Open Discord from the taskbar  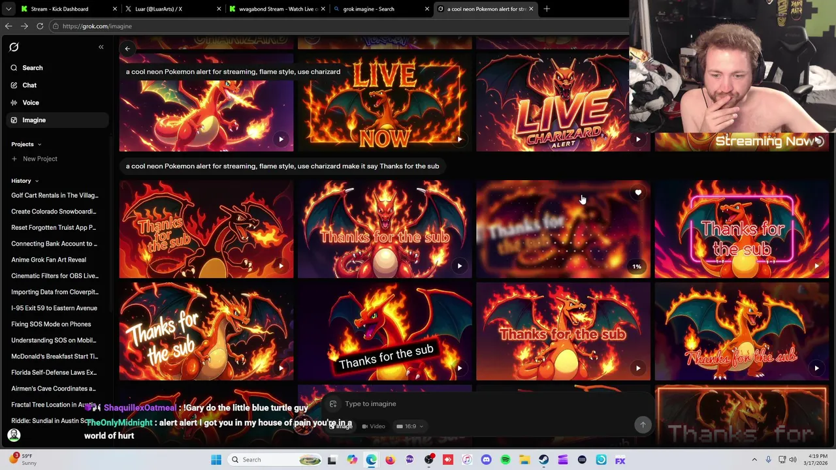click(486, 460)
